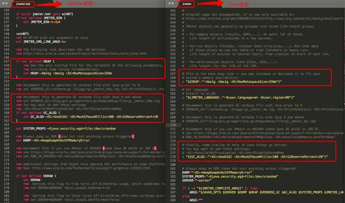Screen dimensions: 345x203
Task: Click the previous-tab arrow in the jmeter pane
Action: pyautogui.click(x=169, y=3)
